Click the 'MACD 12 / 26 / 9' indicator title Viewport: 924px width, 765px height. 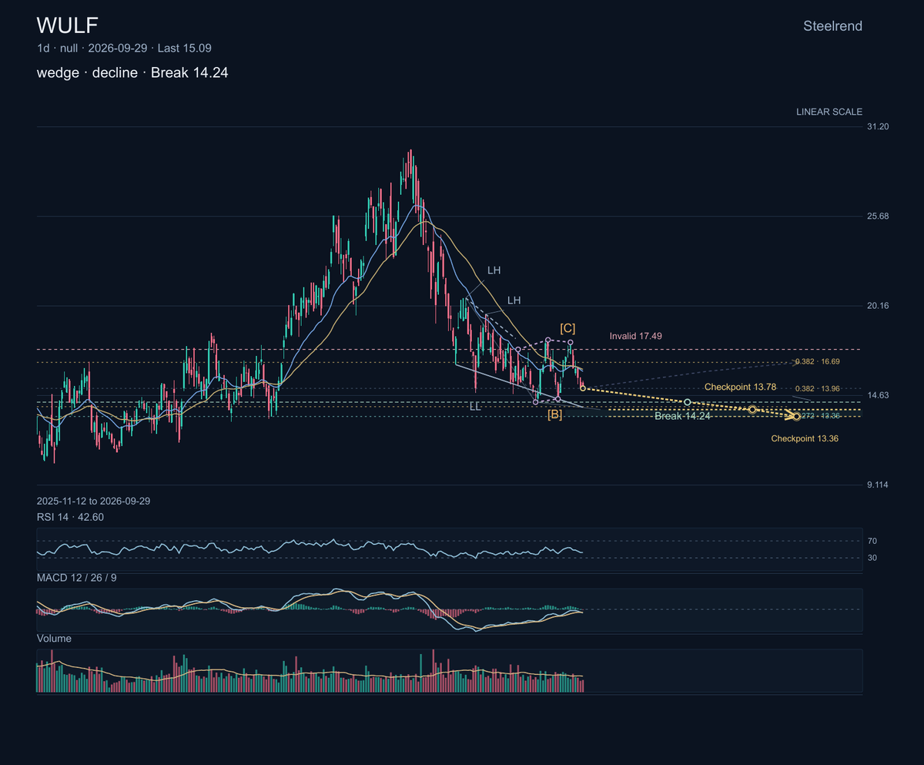(x=76, y=577)
